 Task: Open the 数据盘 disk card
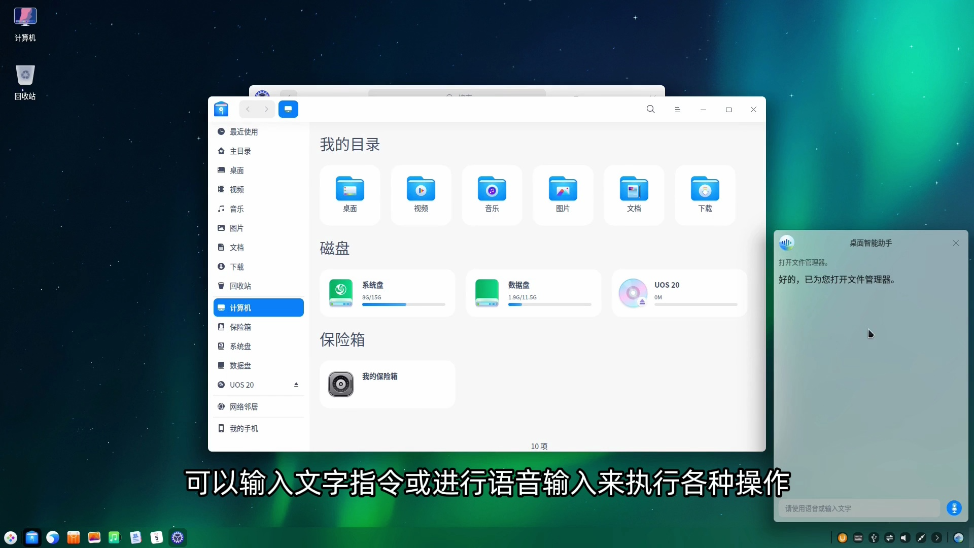(x=533, y=293)
